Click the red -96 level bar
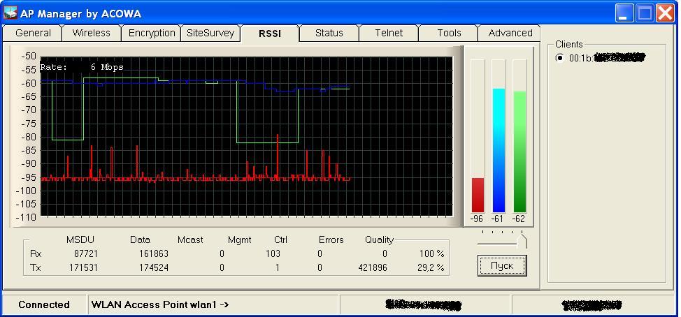681x317 pixels. coord(478,195)
